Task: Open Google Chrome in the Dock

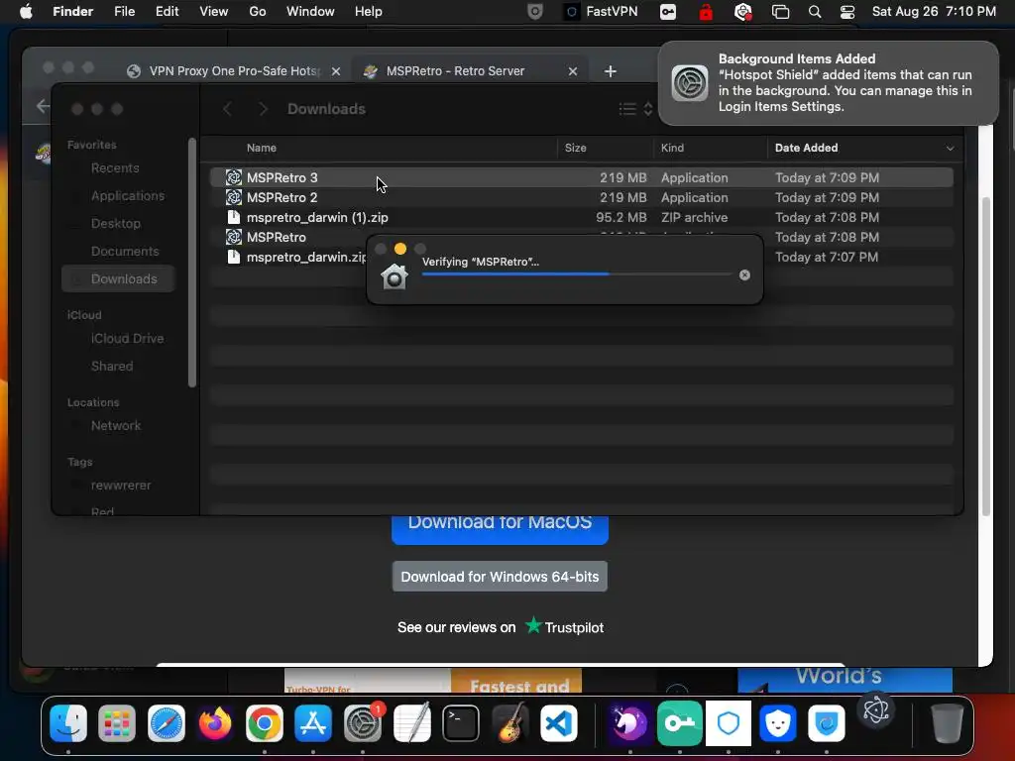Action: pyautogui.click(x=264, y=722)
